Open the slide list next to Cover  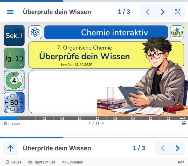tap(6, 124)
